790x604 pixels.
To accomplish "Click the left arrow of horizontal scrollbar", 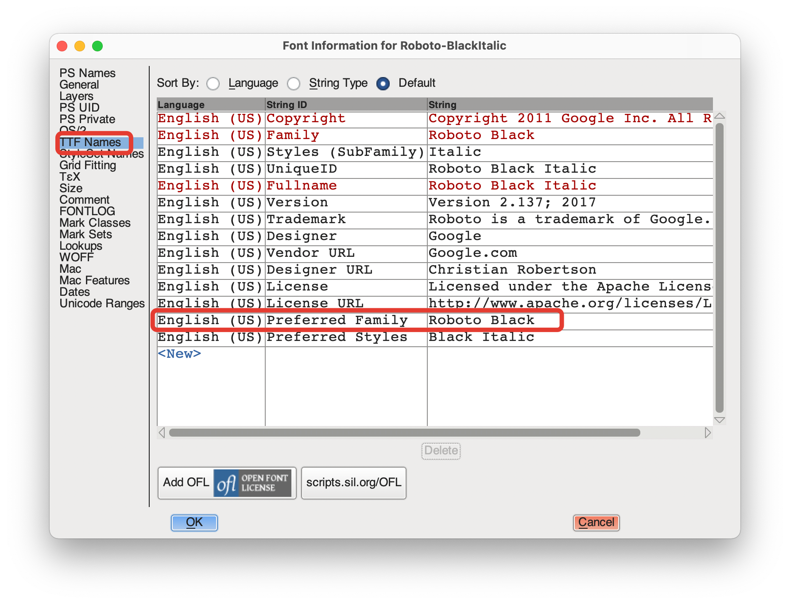I will (162, 433).
